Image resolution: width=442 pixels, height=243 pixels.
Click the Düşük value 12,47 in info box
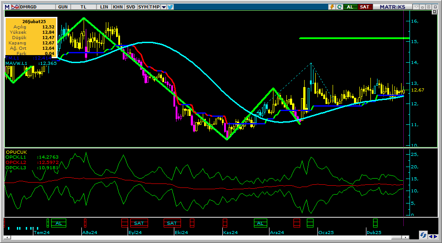coord(48,37)
